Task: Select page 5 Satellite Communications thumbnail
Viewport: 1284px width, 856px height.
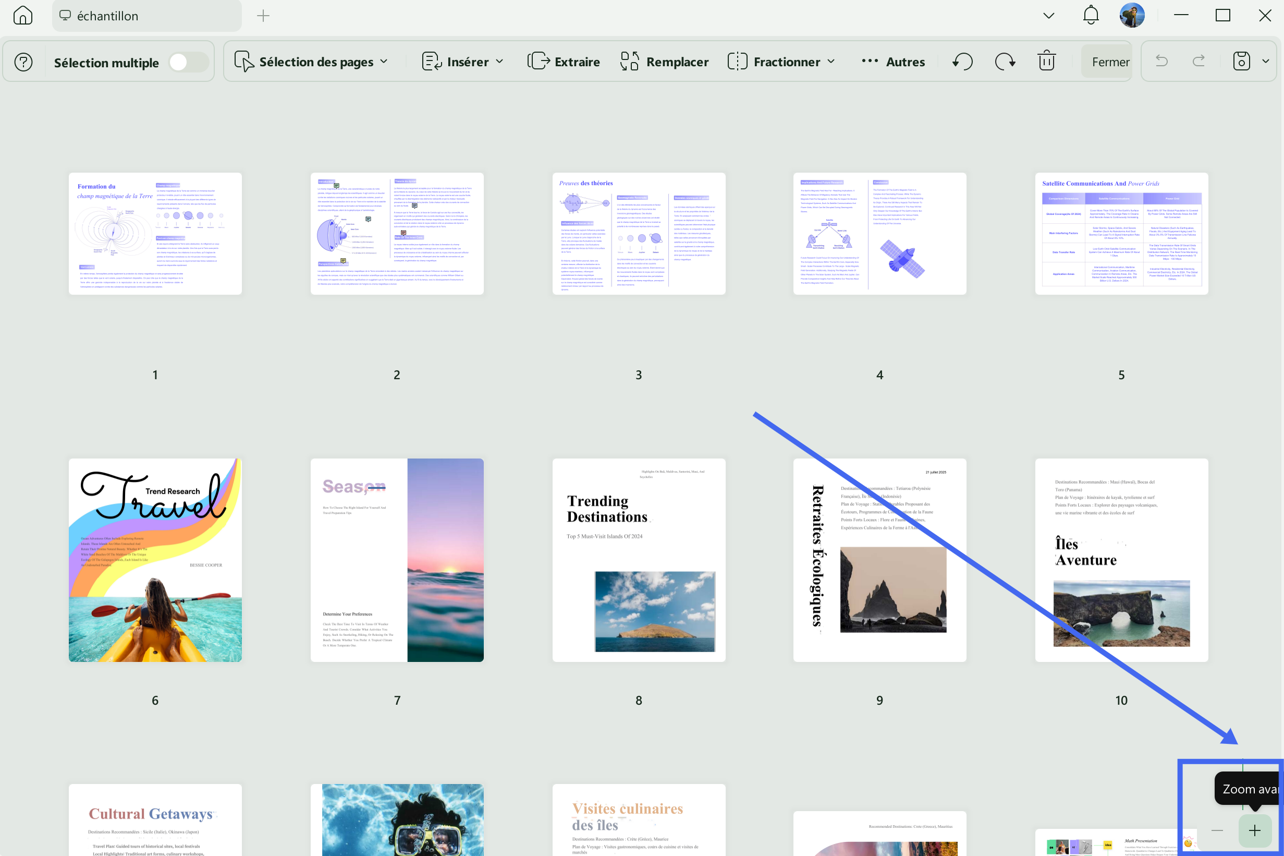Action: tap(1121, 234)
